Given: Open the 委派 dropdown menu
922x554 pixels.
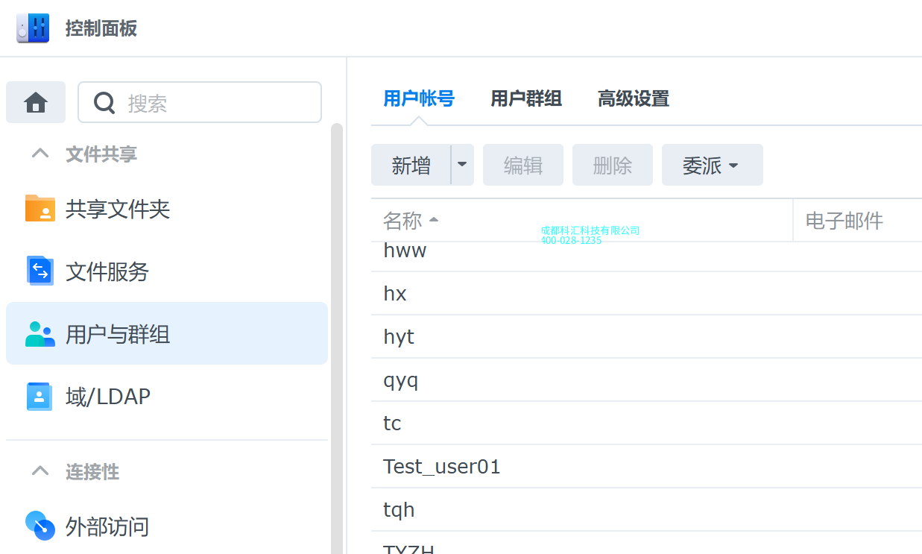Looking at the screenshot, I should pyautogui.click(x=712, y=165).
